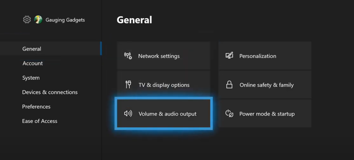The width and height of the screenshot is (354, 160).
Task: Select General in the settings sidebar
Action: point(32,49)
